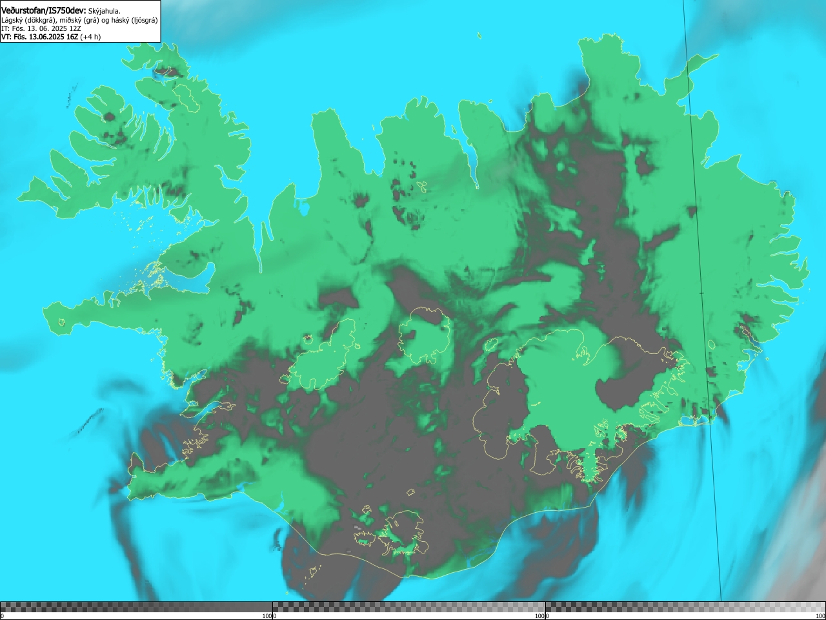Click the legend line 'Lágský (dökkgrá), miðský (grá) og háský (ljósgrá)'

(79, 20)
